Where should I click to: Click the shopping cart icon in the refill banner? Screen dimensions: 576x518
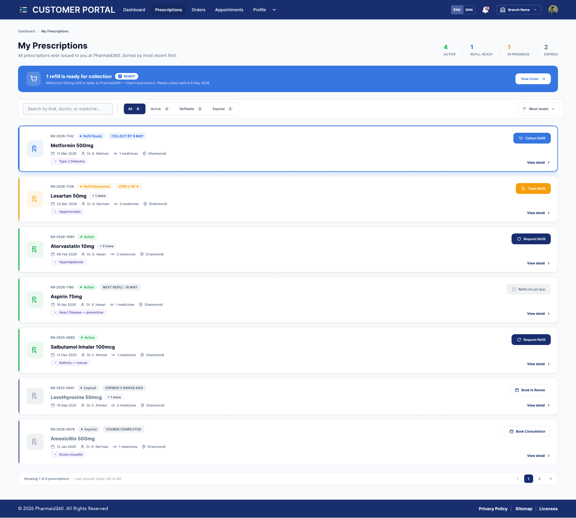click(x=33, y=79)
